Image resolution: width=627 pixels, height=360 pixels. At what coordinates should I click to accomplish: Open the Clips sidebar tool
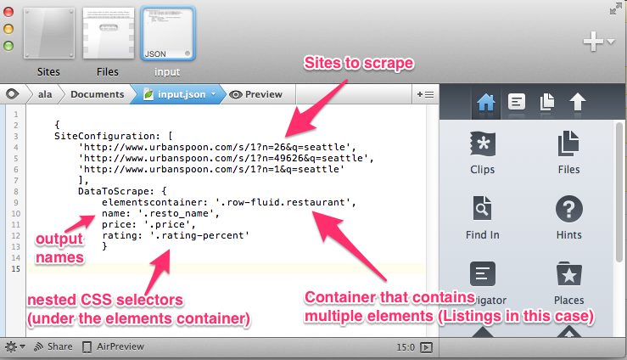click(482, 154)
